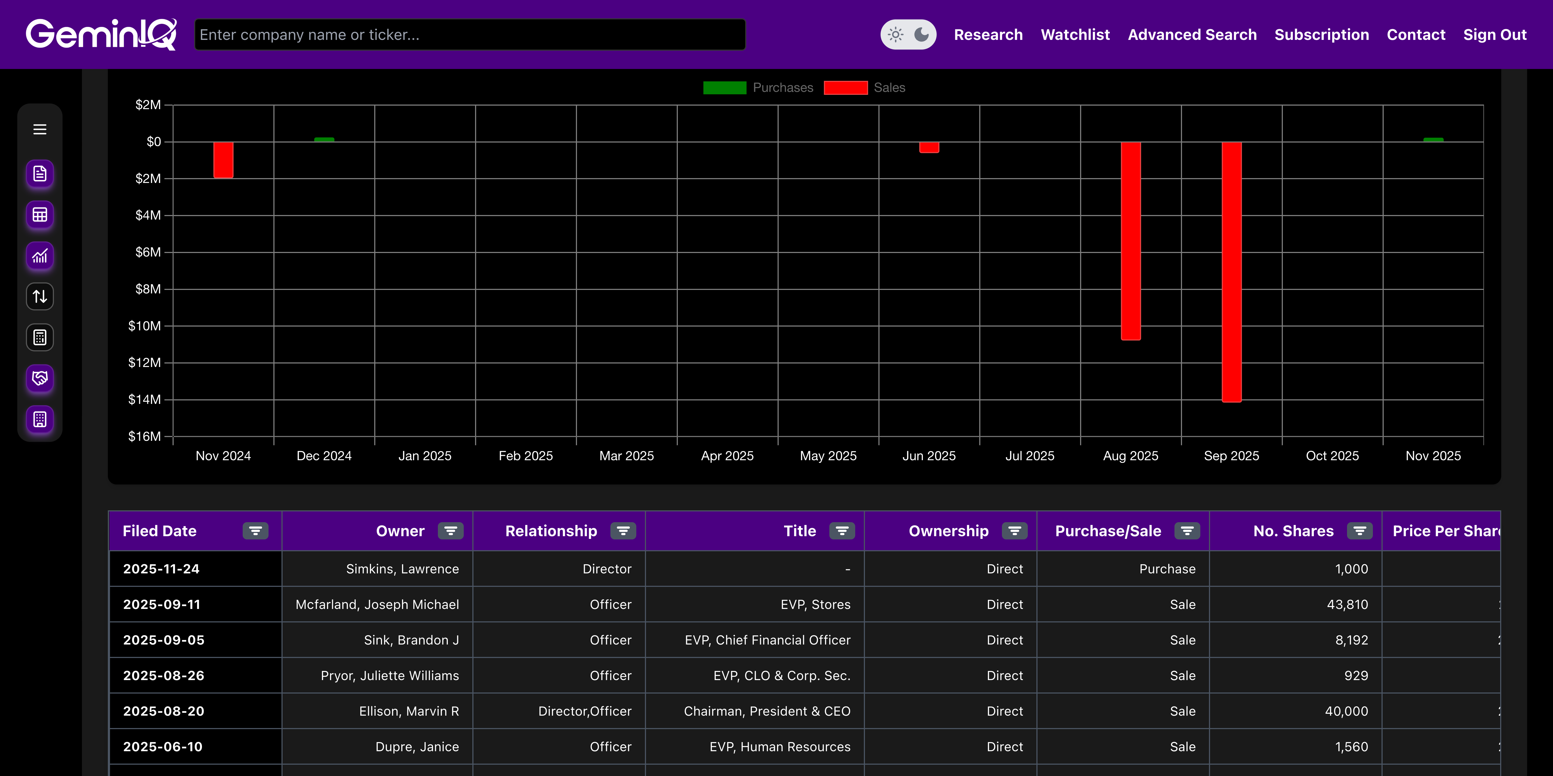
Task: Select the up-down arrows insider trades icon
Action: pyautogui.click(x=40, y=296)
